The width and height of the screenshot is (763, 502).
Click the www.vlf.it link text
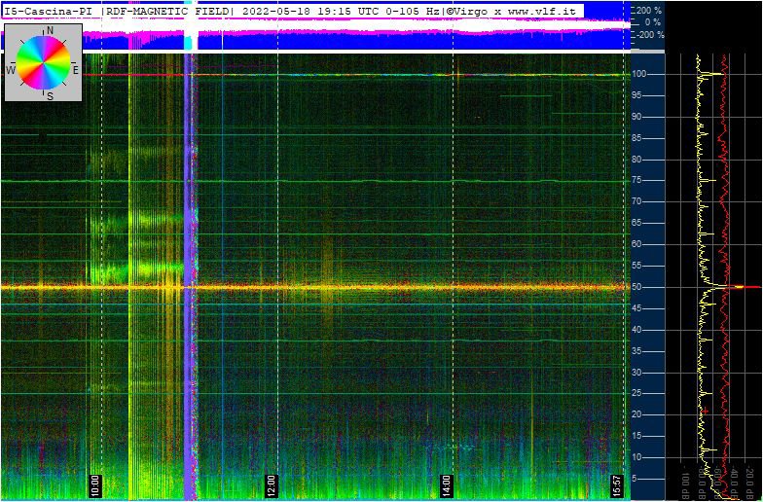pos(542,11)
